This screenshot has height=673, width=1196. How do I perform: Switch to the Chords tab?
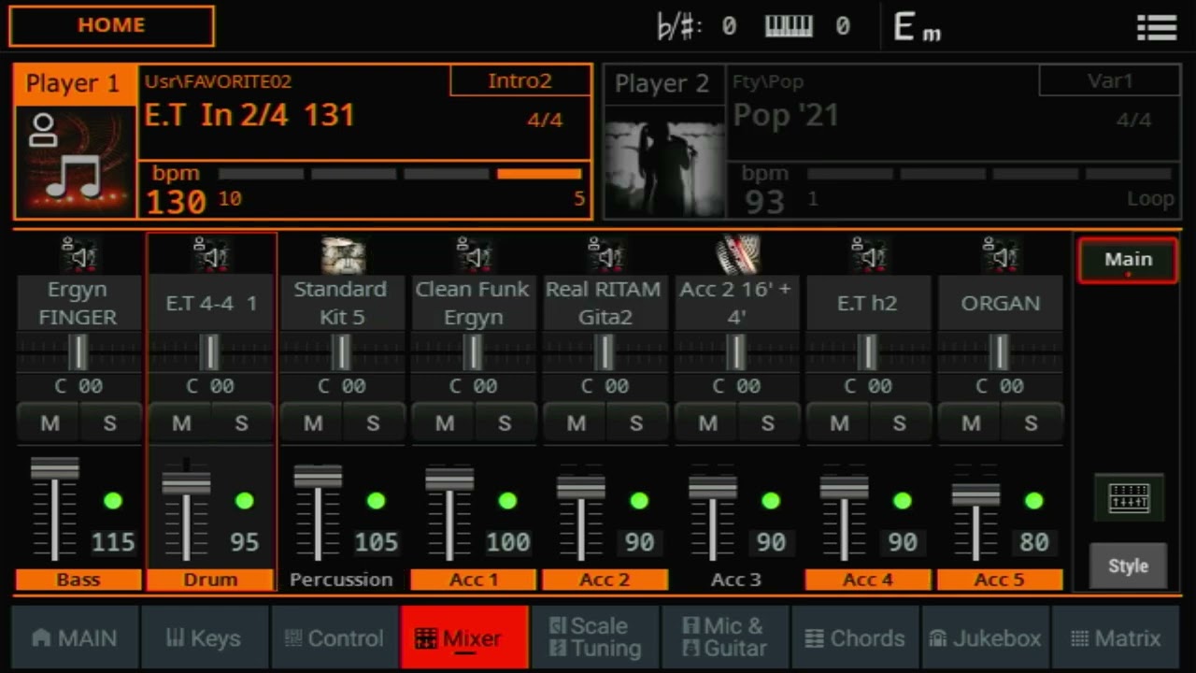pyautogui.click(x=854, y=637)
